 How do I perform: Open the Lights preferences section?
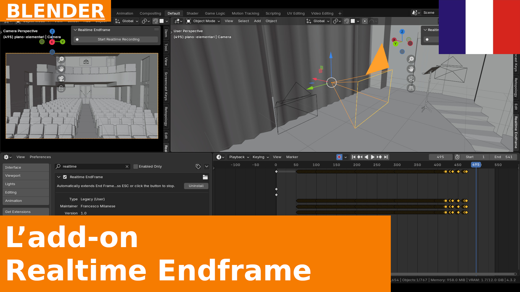(x=26, y=184)
